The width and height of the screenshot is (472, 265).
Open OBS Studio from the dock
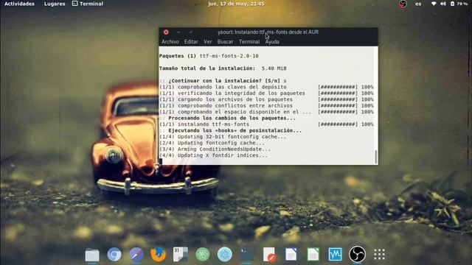point(357,255)
